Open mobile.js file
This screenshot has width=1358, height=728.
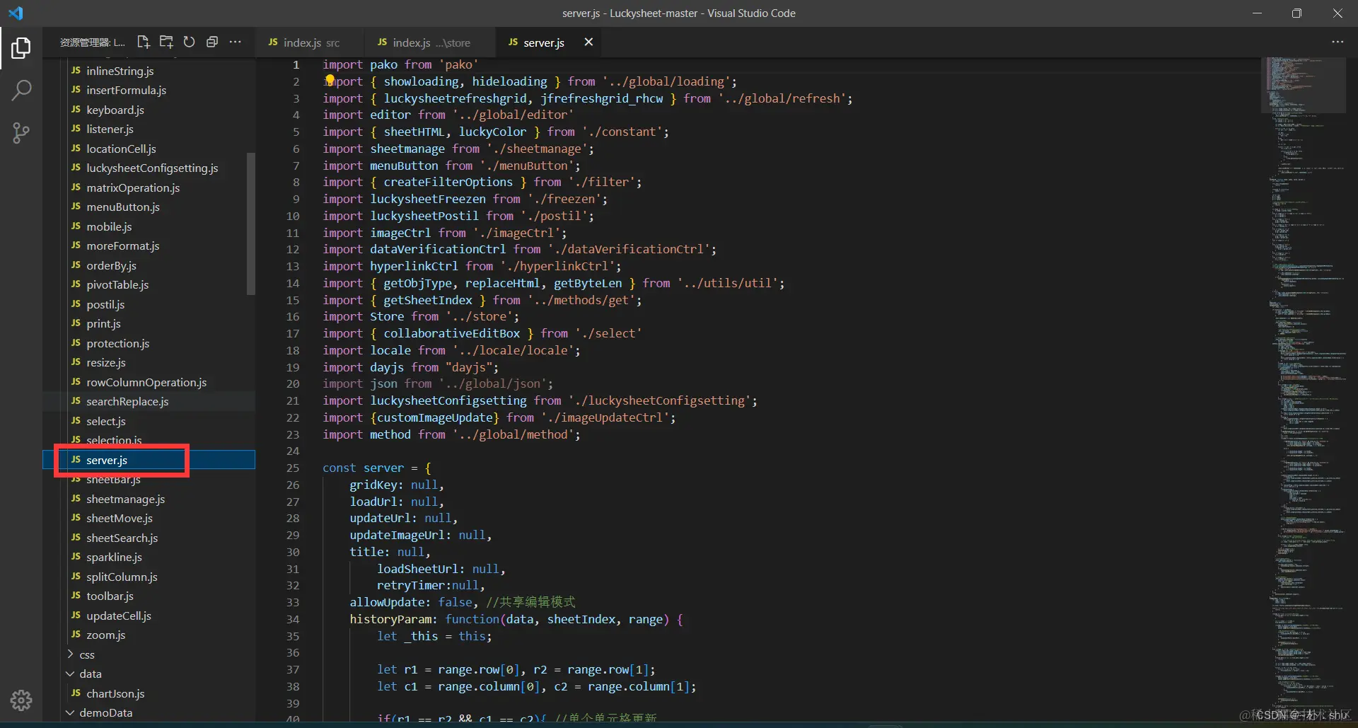click(x=109, y=226)
